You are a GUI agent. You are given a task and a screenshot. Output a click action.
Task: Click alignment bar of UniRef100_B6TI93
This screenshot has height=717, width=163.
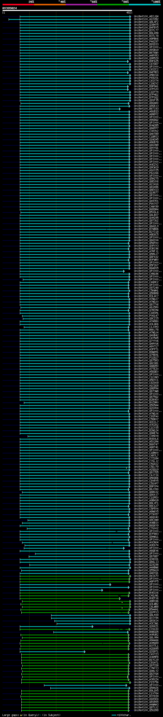tap(70, 109)
